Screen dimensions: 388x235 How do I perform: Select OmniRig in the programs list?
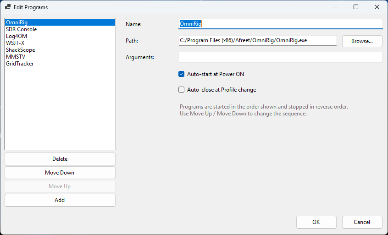60,22
